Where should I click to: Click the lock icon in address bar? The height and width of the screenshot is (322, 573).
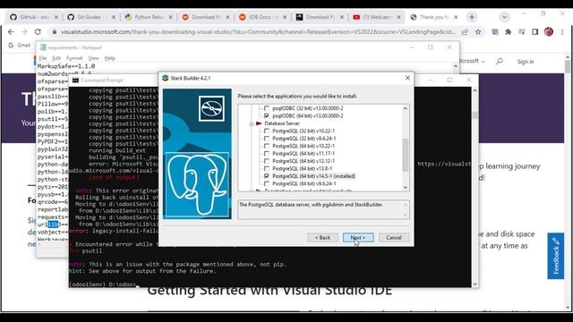click(x=55, y=32)
